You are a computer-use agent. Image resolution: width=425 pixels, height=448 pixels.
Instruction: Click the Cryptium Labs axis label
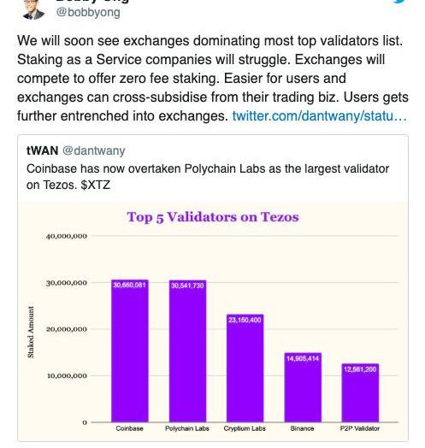click(x=245, y=428)
